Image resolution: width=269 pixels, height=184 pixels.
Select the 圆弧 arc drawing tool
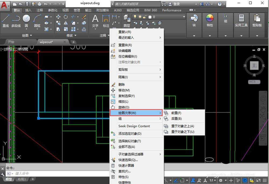point(37,21)
